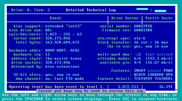182x101 pixels.
Task: Select the Drive Sector column header
Action: tap(125, 18)
